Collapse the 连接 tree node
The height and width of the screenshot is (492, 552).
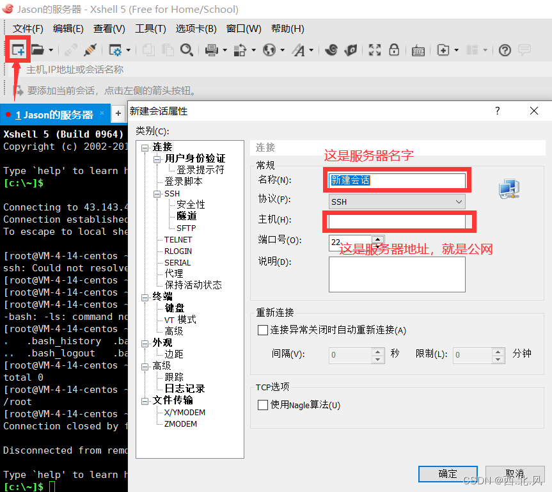pos(145,148)
